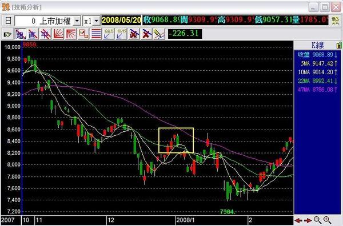Select the red fan lines tool

click(58, 34)
